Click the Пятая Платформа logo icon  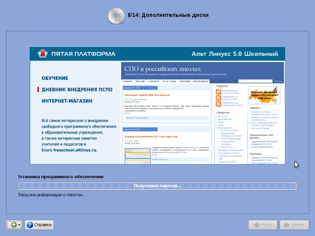pos(42,53)
